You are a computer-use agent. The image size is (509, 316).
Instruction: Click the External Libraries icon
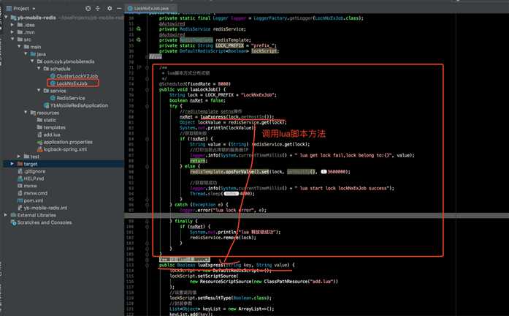14,215
